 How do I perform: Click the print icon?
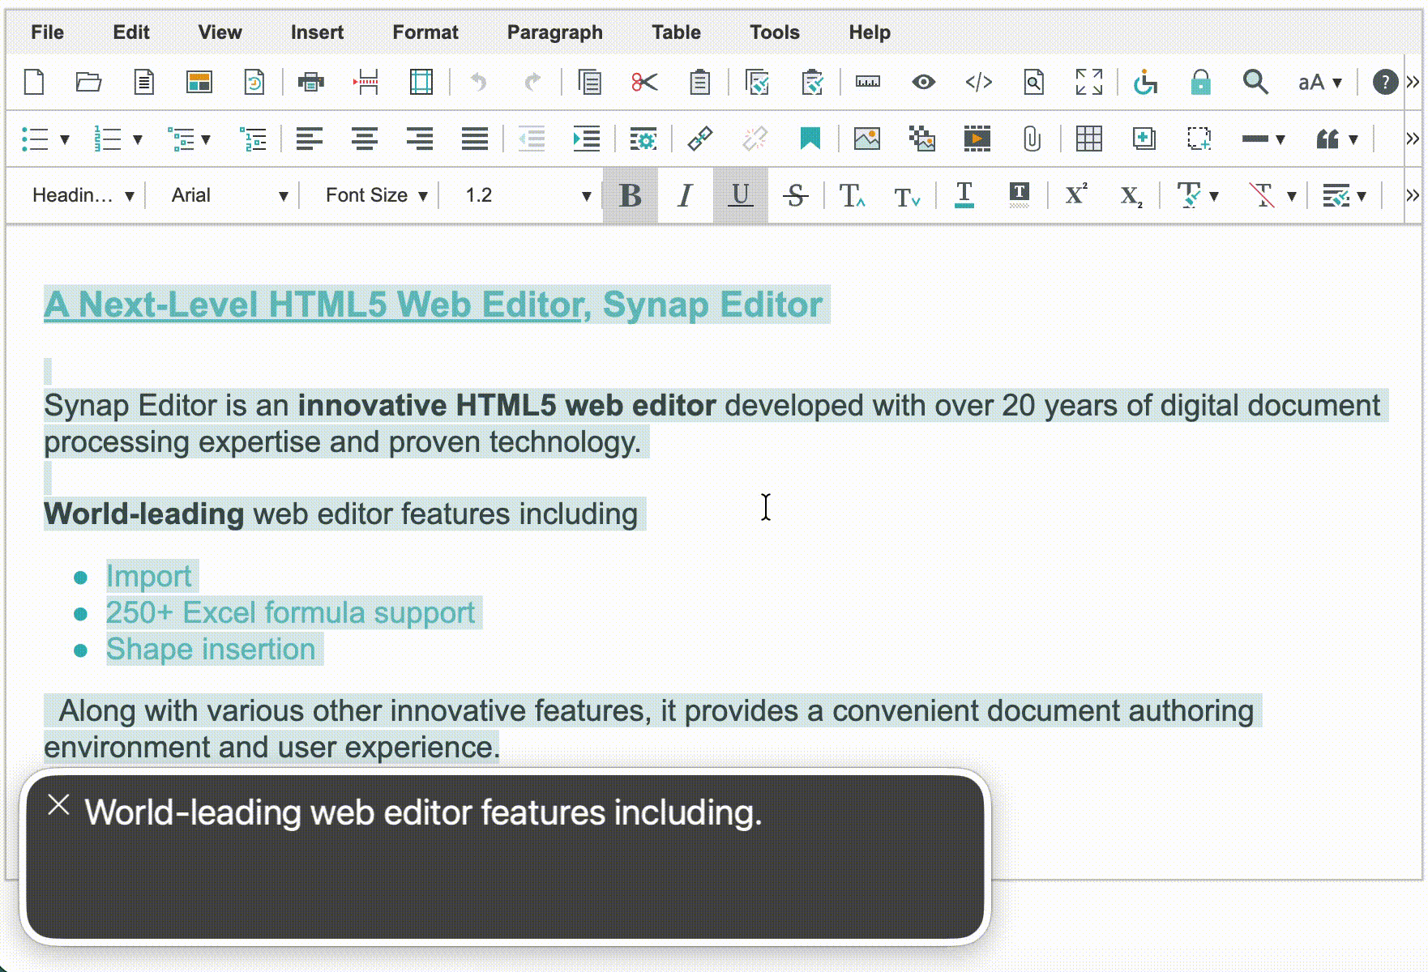coord(311,82)
